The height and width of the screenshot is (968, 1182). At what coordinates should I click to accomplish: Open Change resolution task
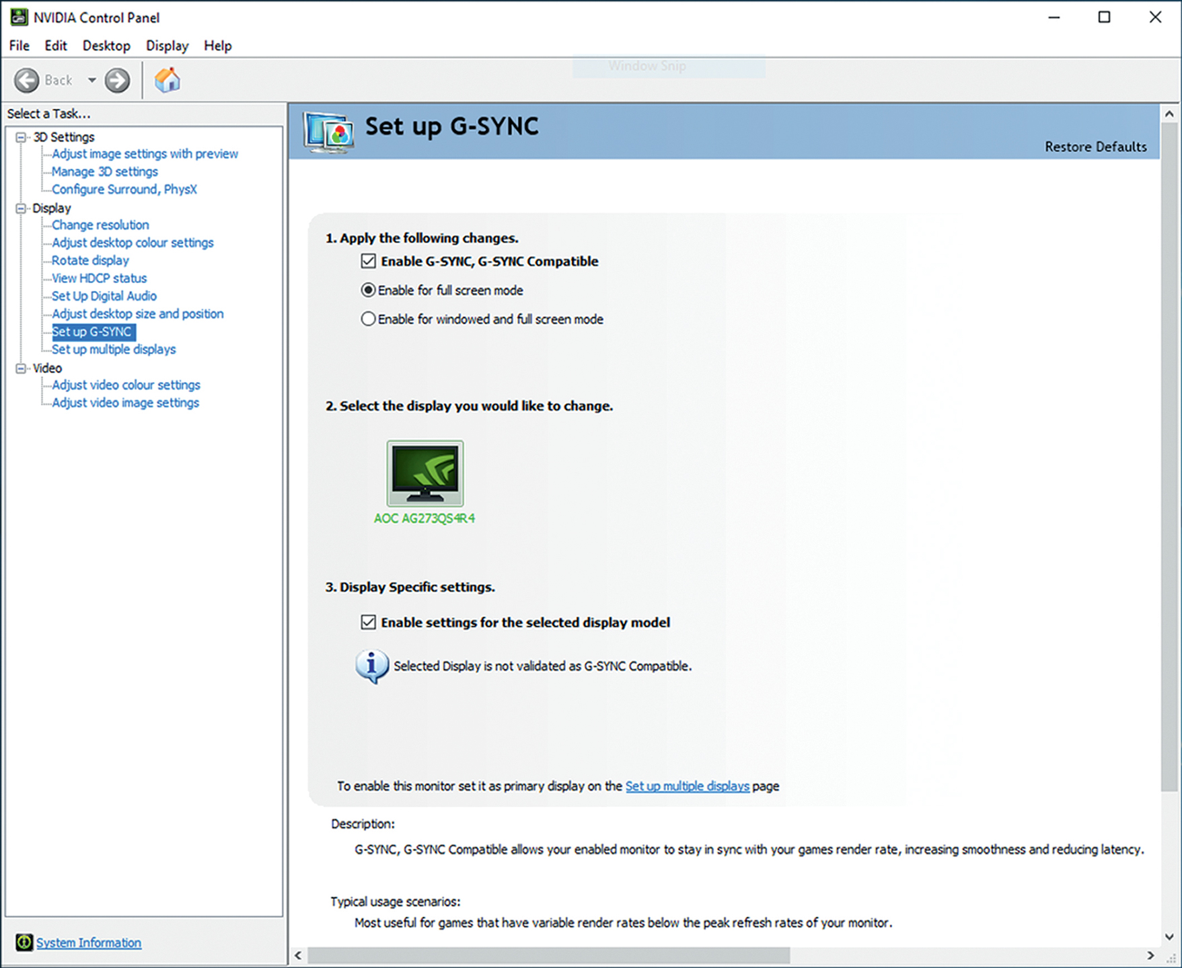click(x=100, y=225)
